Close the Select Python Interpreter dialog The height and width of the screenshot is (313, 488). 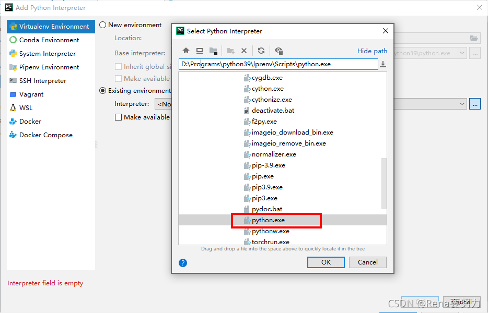(x=385, y=31)
